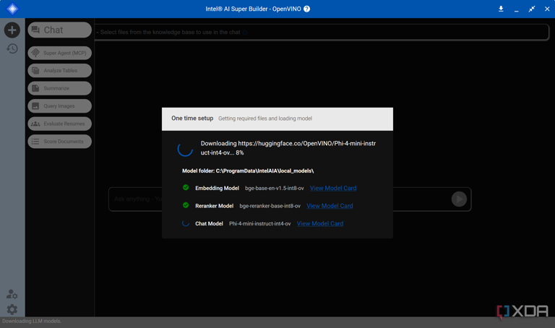Open the settings gear icon
Image resolution: width=555 pixels, height=328 pixels.
pyautogui.click(x=12, y=309)
